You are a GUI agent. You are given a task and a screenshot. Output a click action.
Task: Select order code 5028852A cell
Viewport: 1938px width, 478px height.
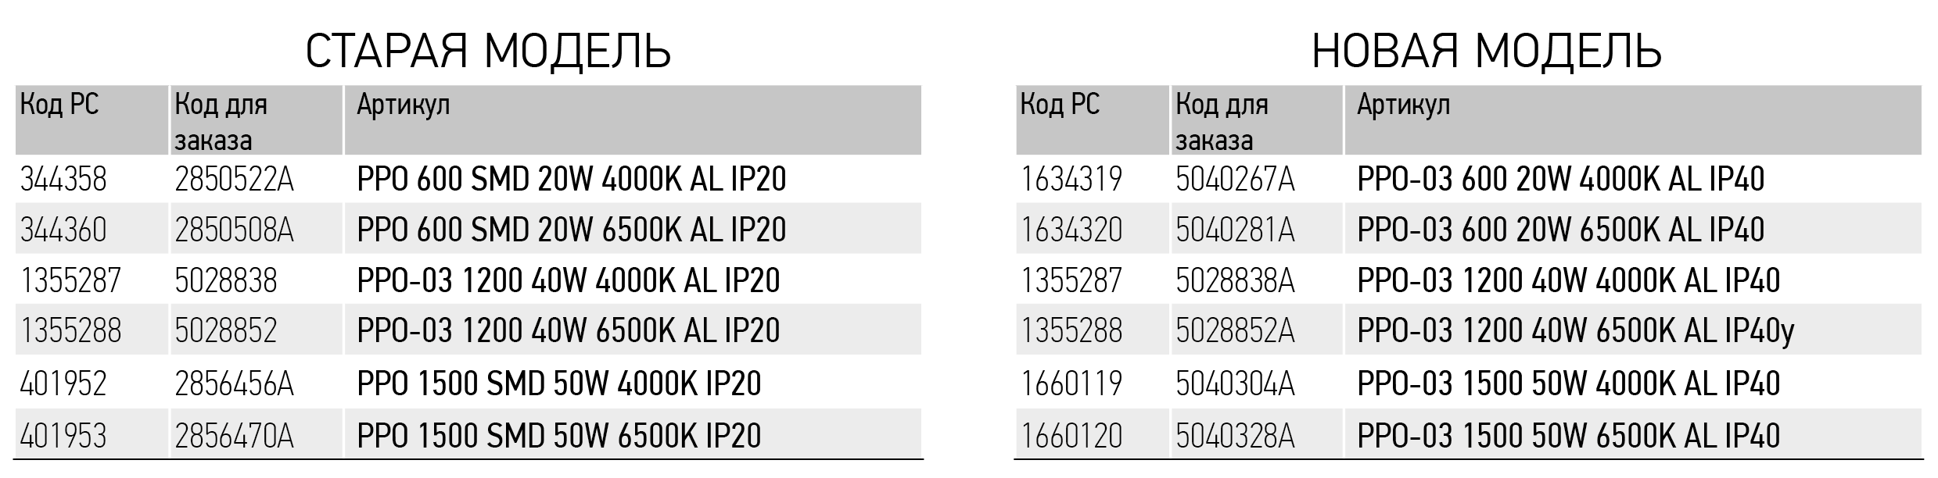[1235, 331]
